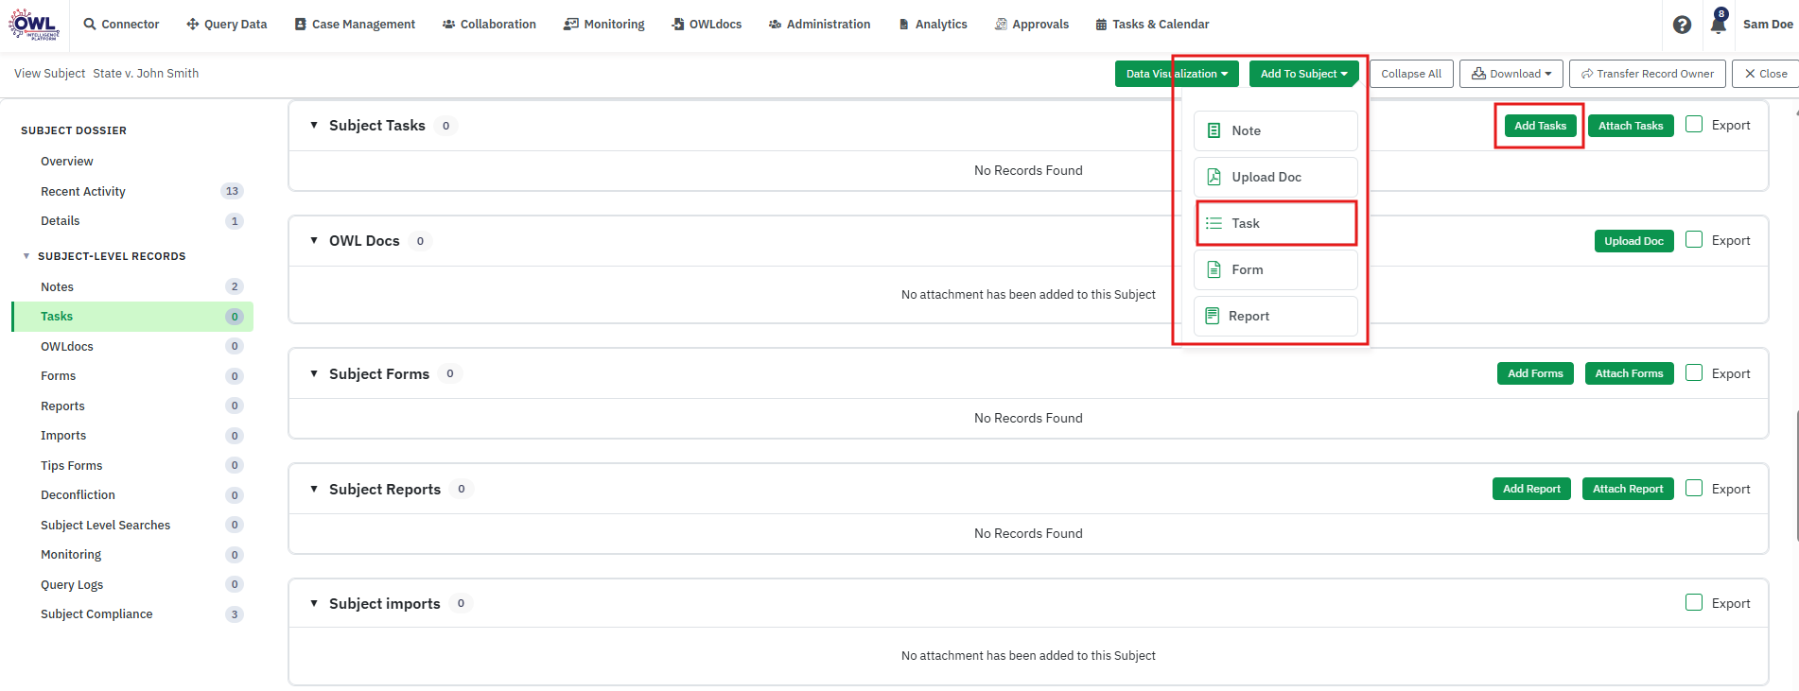Click the Transfer Record Owner arrow icon
The width and height of the screenshot is (1799, 691).
1587,74
